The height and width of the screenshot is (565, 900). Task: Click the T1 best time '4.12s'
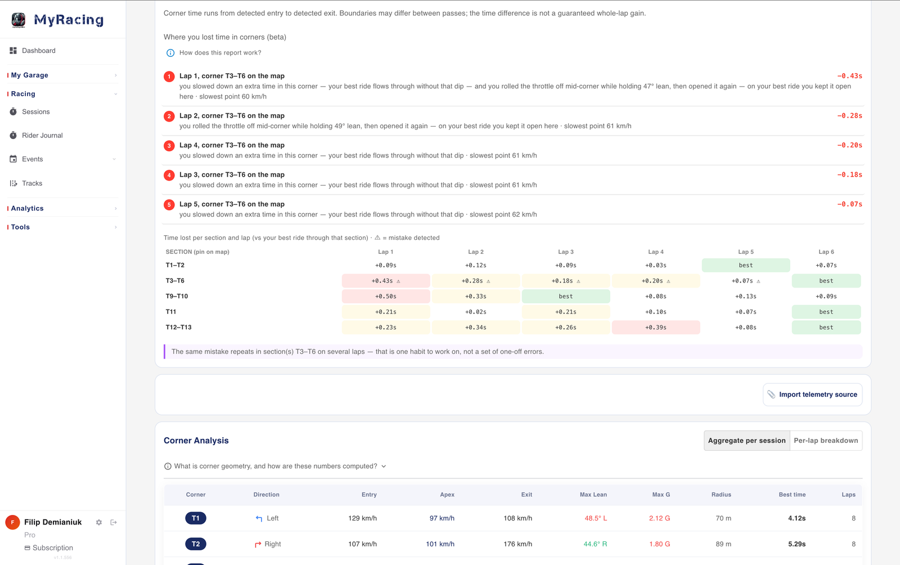click(796, 518)
